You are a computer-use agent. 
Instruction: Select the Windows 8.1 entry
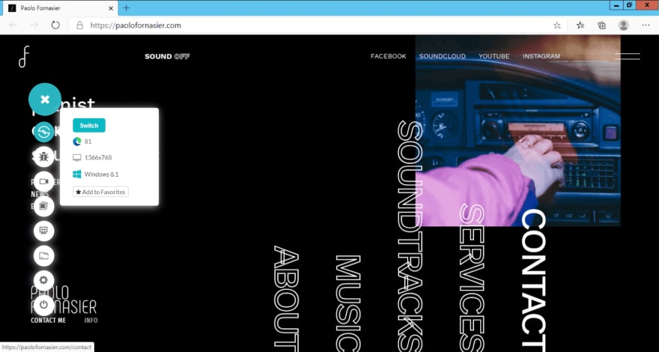click(x=95, y=174)
